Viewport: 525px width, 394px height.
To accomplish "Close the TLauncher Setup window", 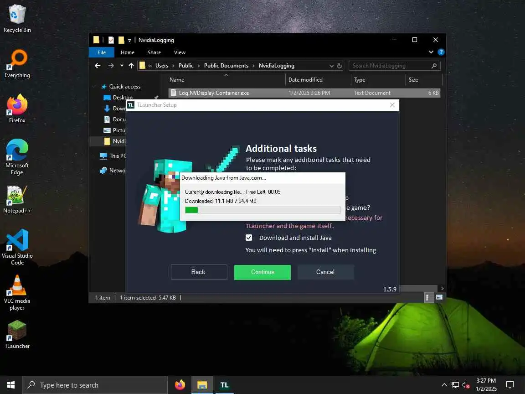I will pyautogui.click(x=392, y=105).
